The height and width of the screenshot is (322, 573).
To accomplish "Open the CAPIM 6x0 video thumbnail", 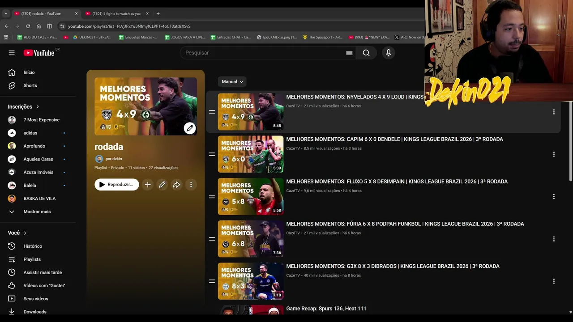I will pos(251,154).
